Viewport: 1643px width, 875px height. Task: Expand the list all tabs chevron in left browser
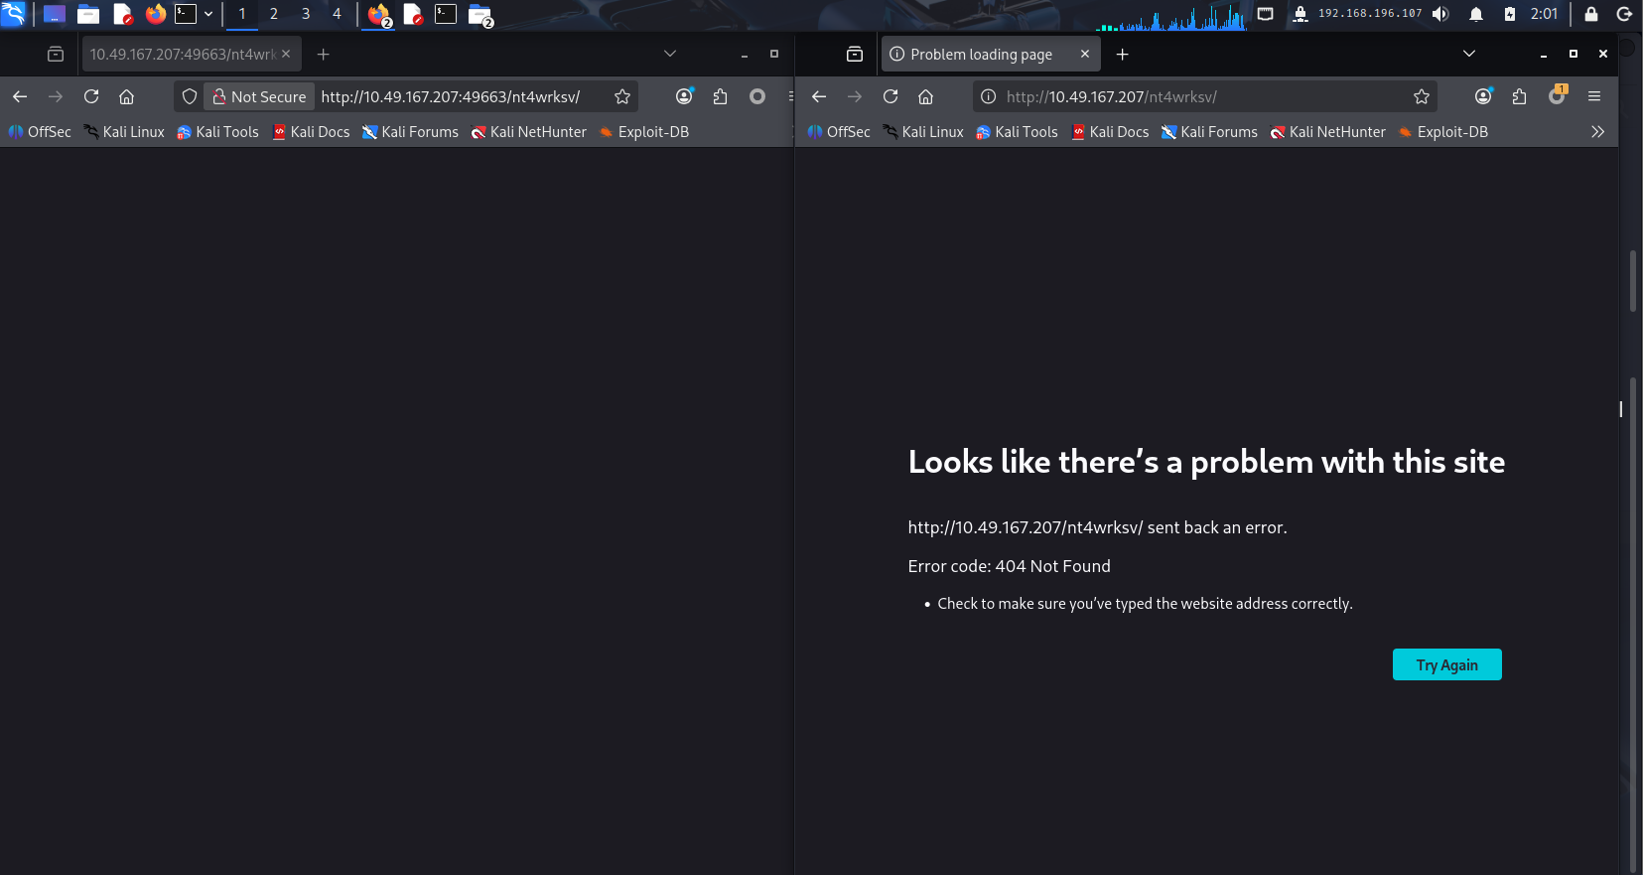[670, 54]
